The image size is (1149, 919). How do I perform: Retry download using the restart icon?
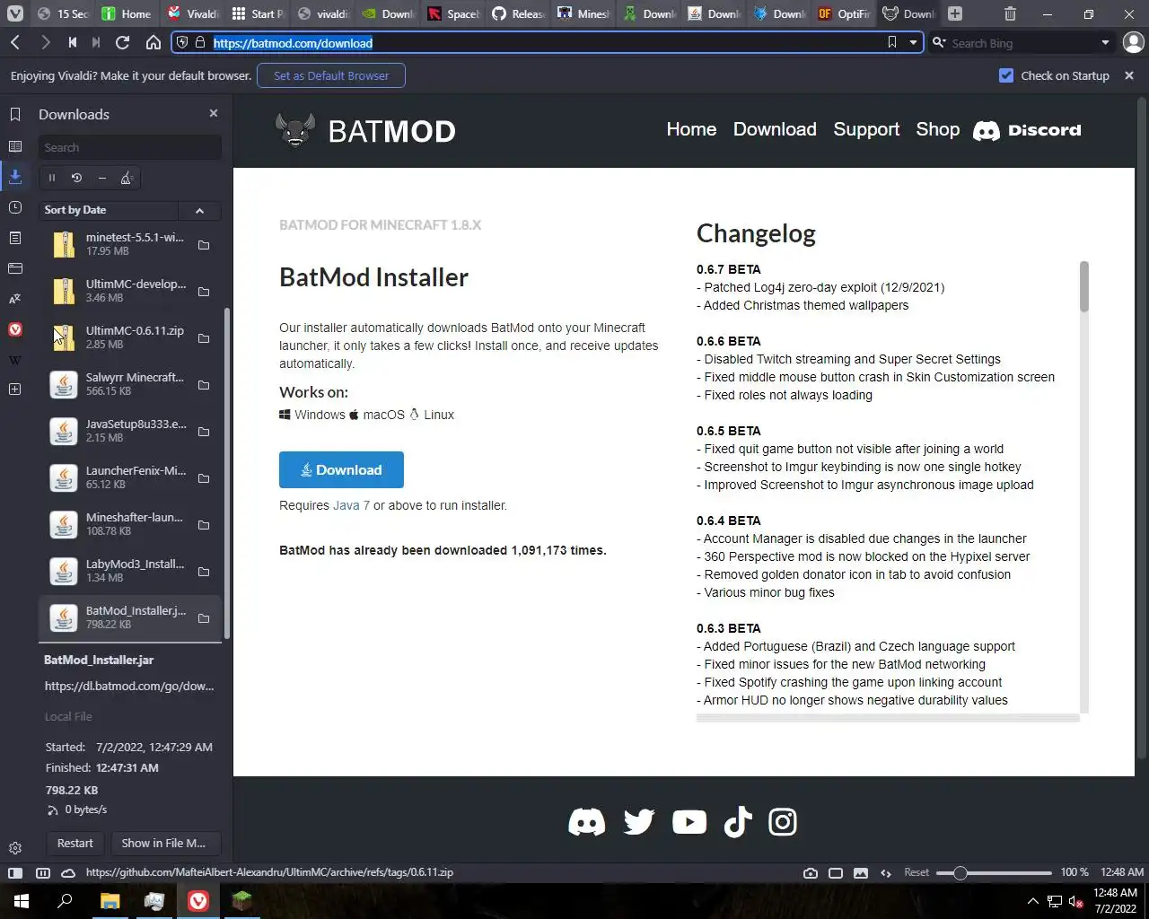pyautogui.click(x=77, y=178)
